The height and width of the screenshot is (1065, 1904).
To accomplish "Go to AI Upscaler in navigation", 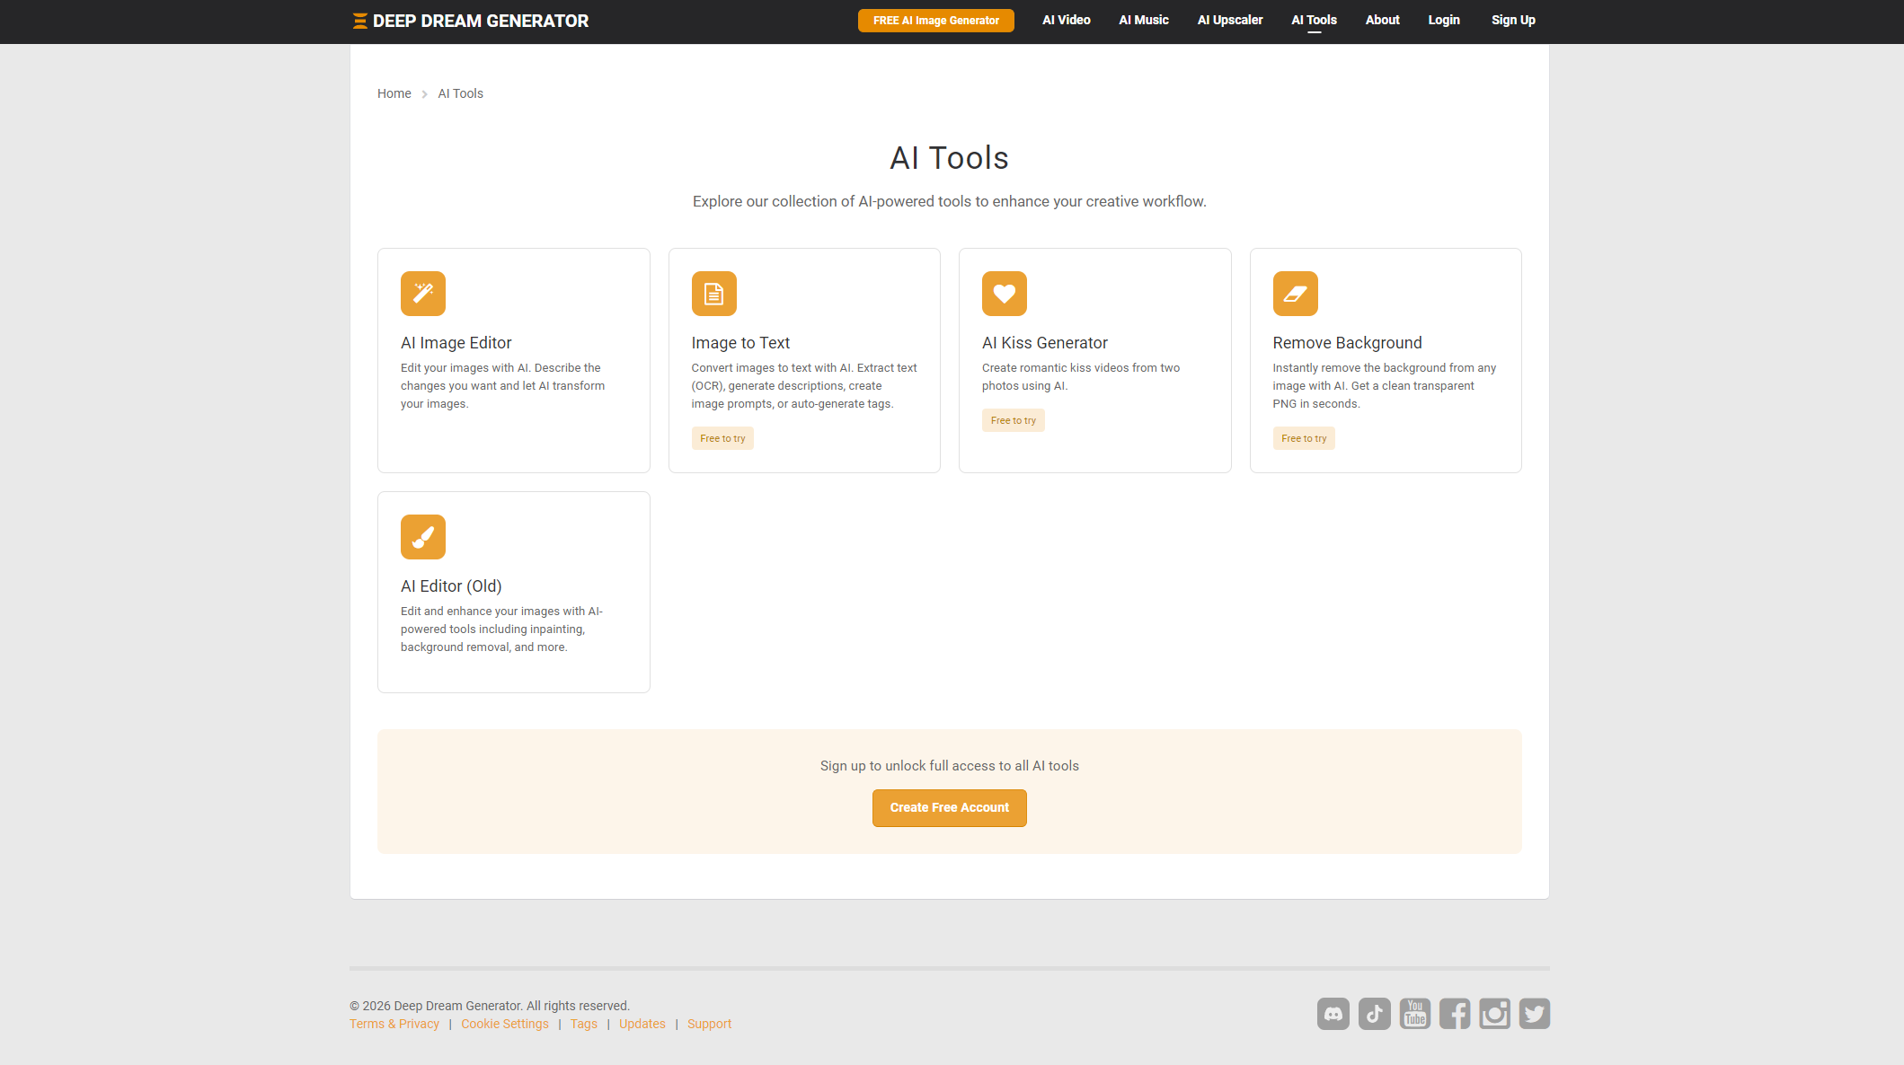I will pyautogui.click(x=1229, y=20).
